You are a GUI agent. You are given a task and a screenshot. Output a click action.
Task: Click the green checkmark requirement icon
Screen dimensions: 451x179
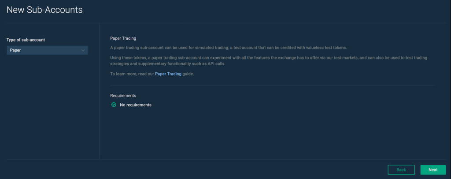click(x=114, y=105)
